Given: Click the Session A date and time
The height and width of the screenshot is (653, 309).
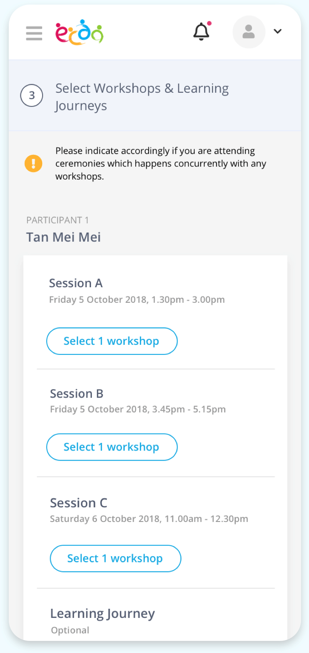Looking at the screenshot, I should [137, 300].
